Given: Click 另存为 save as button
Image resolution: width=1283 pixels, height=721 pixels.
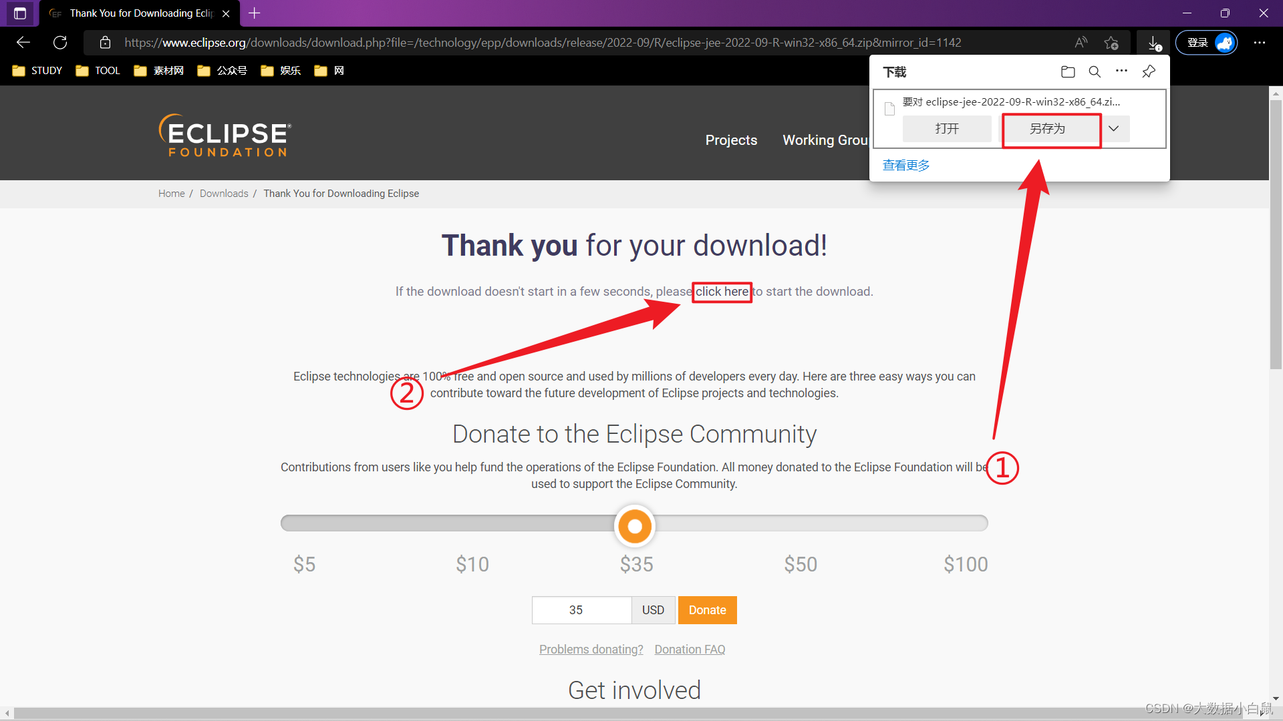Looking at the screenshot, I should click(1047, 129).
